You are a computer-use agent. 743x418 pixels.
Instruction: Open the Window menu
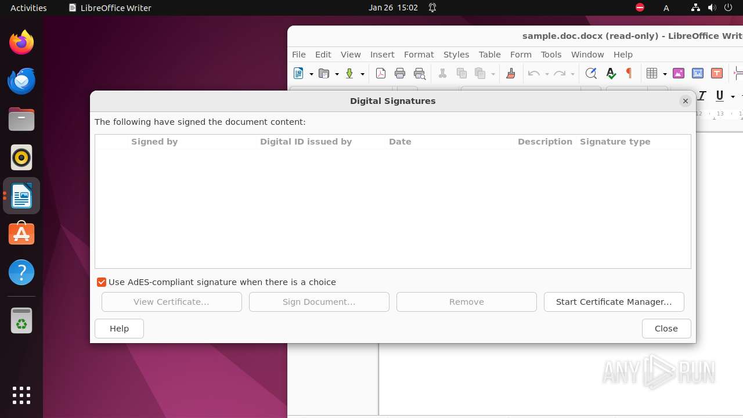click(587, 54)
